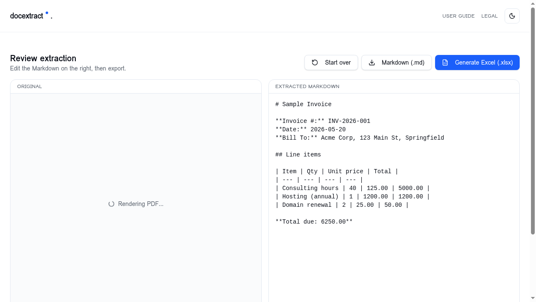
Task: Download the Markdown (.md) file
Action: pos(397,62)
